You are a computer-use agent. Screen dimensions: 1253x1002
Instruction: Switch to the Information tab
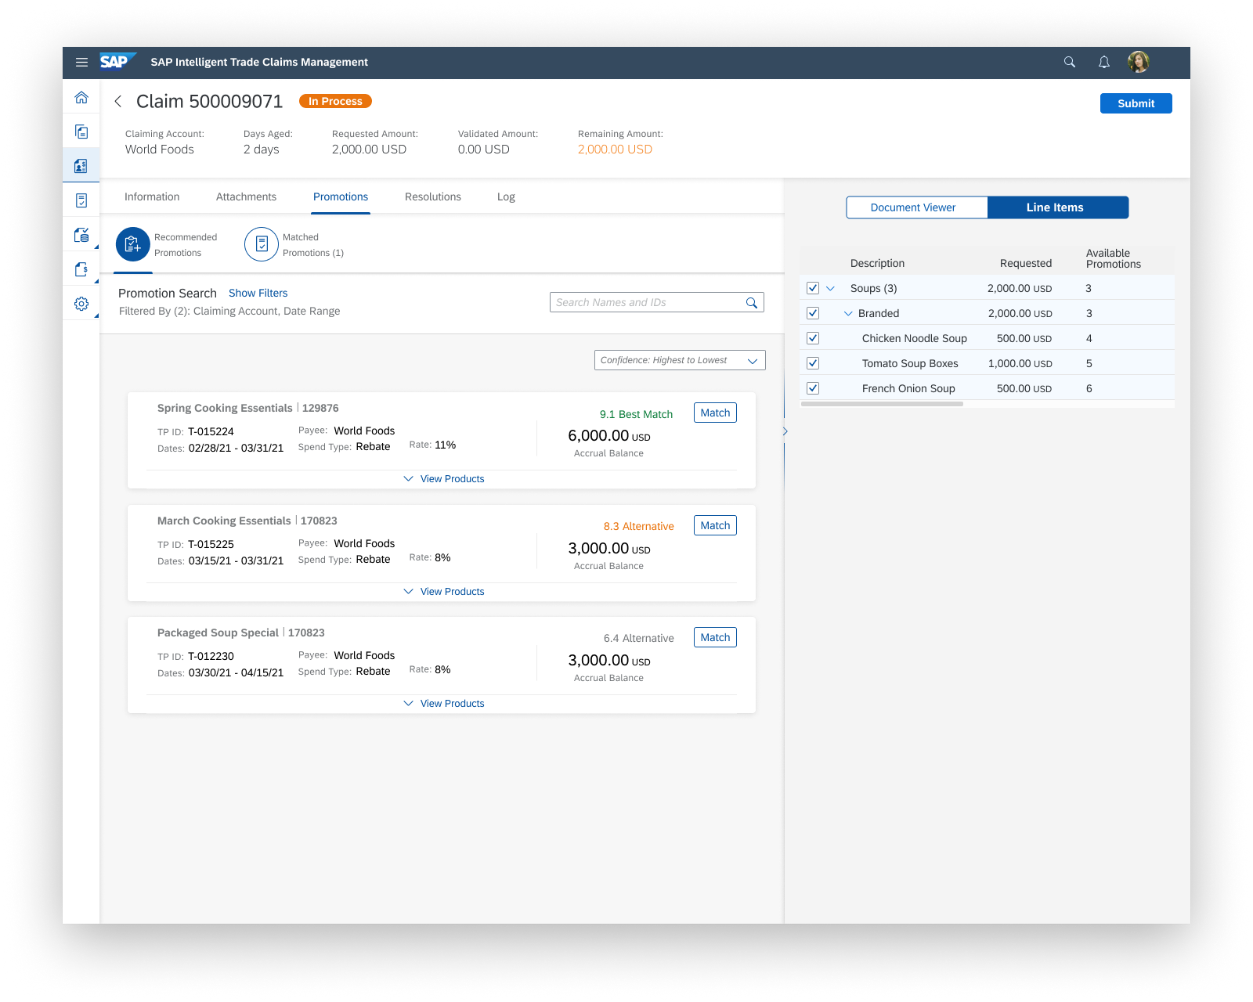click(x=152, y=196)
